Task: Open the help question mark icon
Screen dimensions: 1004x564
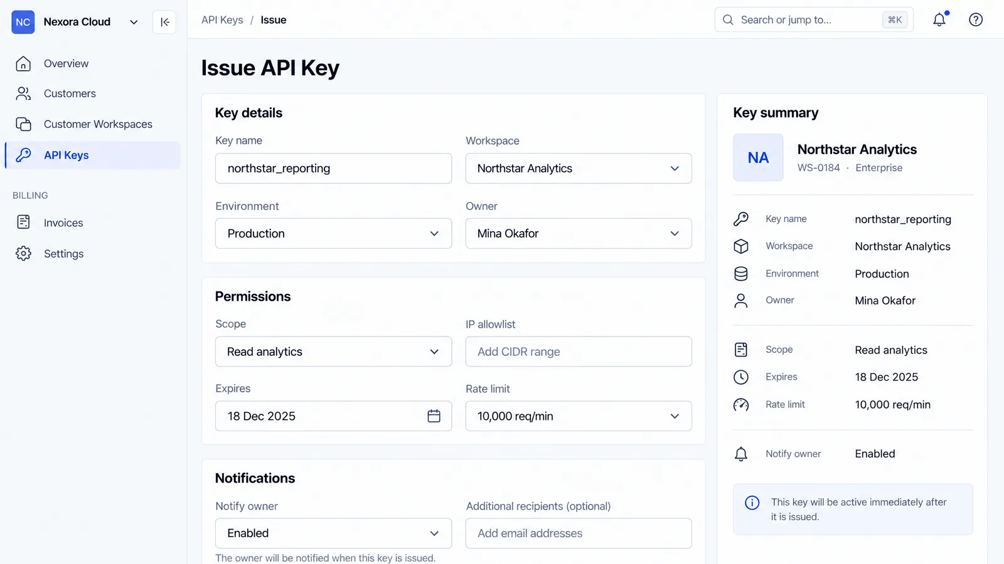Action: [x=976, y=19]
